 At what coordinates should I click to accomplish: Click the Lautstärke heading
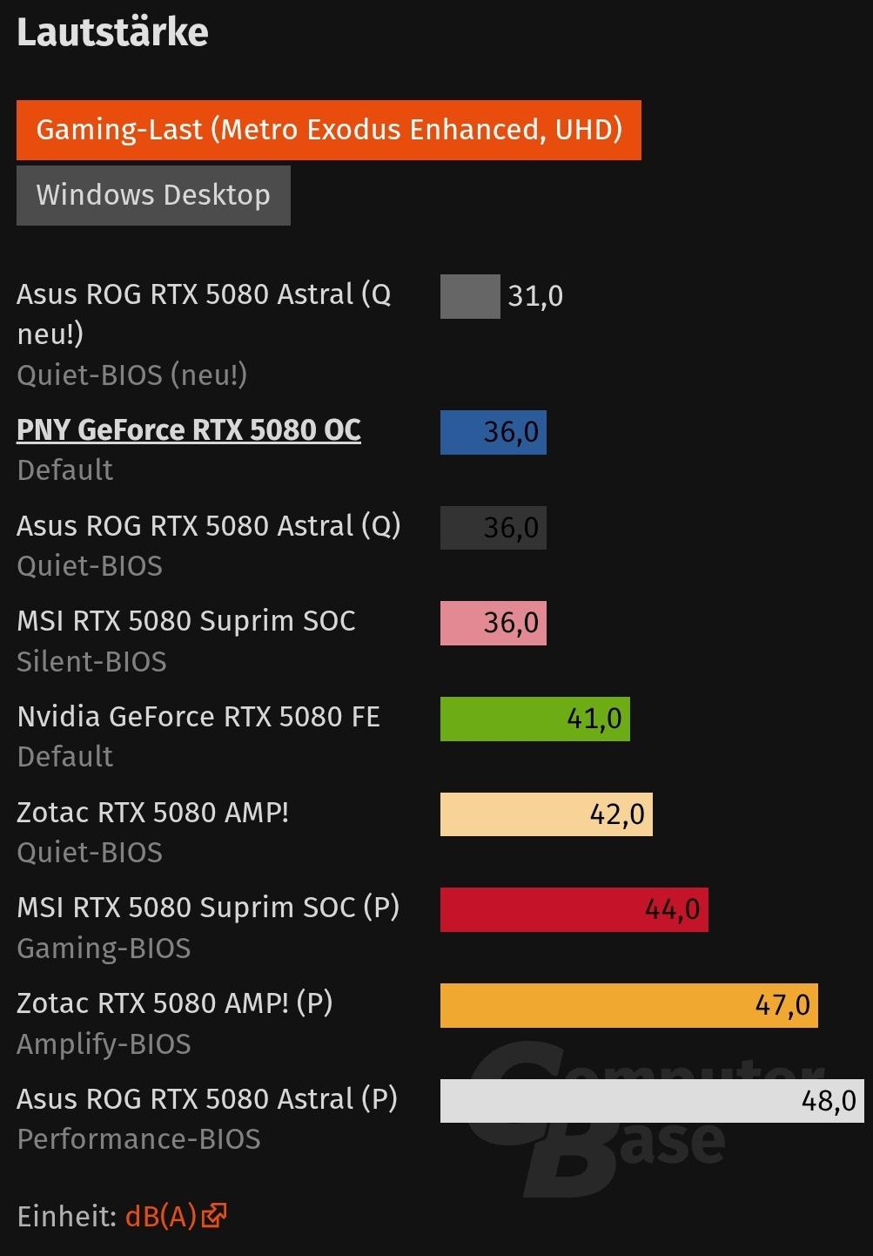(112, 32)
